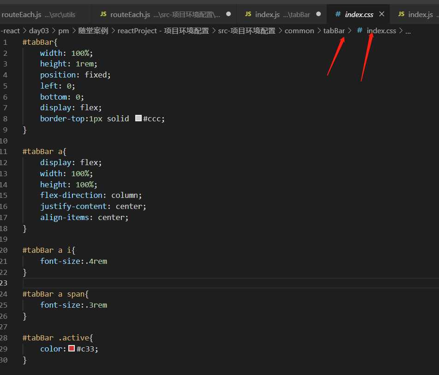
Task: Click bottom: 0; declaration
Action: coord(62,97)
